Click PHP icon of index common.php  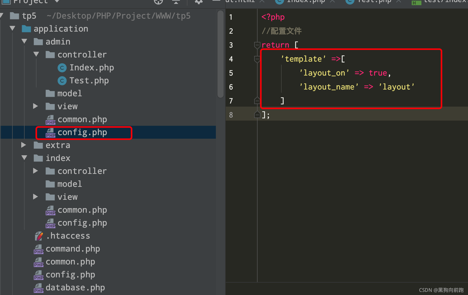50,210
